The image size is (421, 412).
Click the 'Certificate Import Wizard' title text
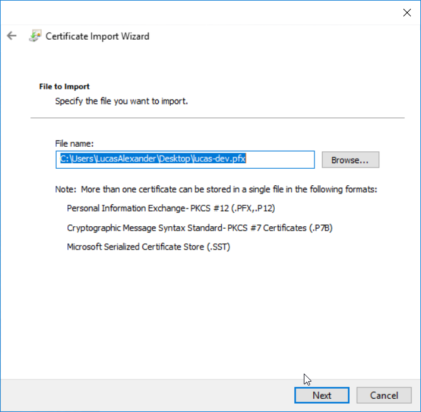(97, 37)
